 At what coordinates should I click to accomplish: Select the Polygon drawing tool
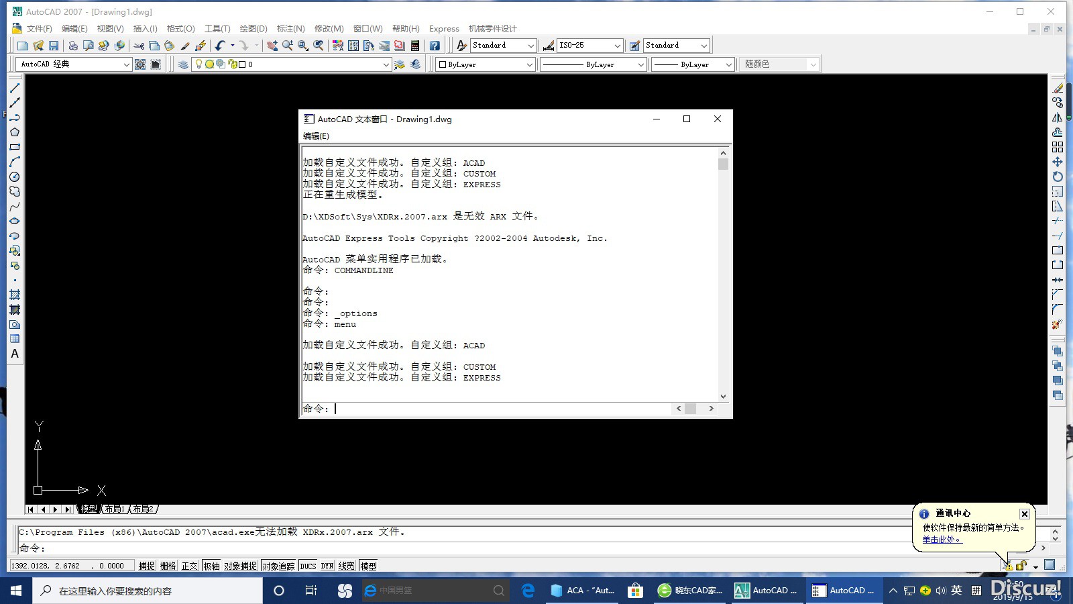pos(15,132)
